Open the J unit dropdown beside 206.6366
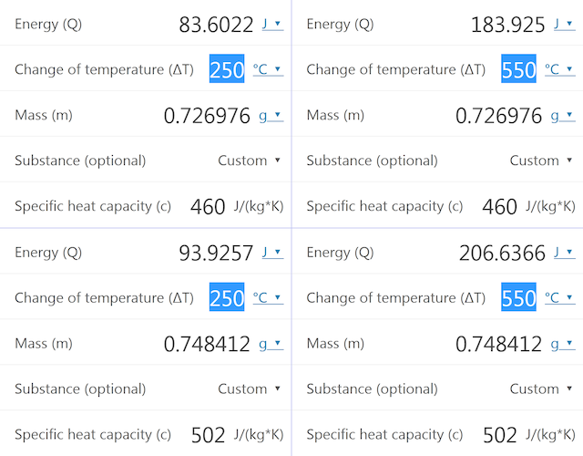This screenshot has width=583, height=456. (x=564, y=253)
